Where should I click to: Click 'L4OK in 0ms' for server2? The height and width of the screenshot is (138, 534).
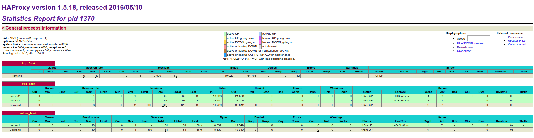click(401, 96)
